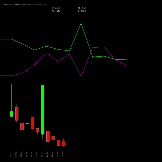The height and width of the screenshot is (162, 162).
Task: Click the red candle above the 19 date label
Action: (x=32, y=123)
